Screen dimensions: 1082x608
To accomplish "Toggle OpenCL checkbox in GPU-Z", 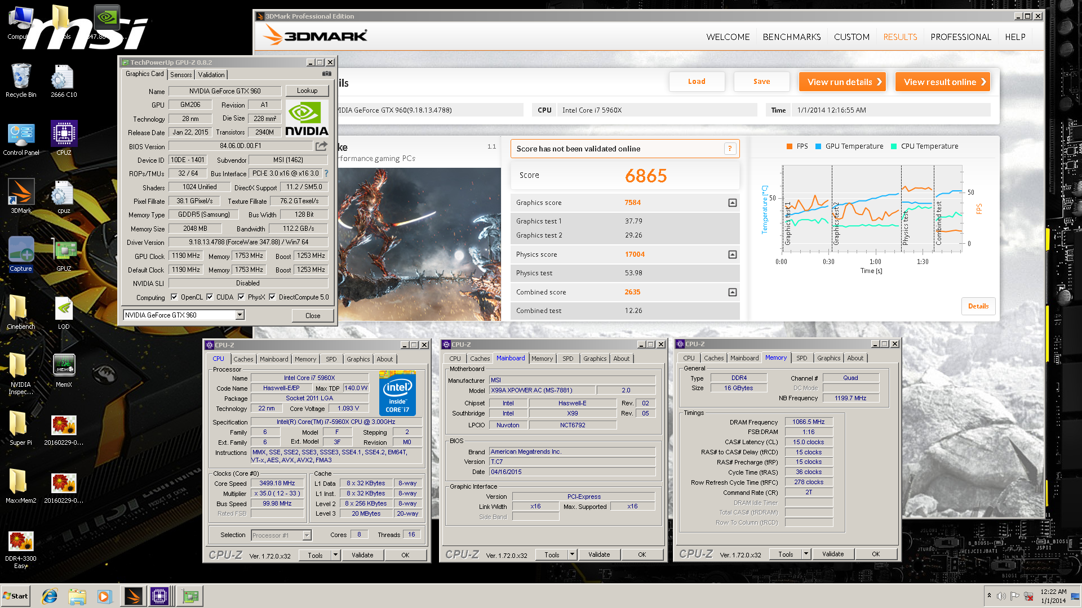I will pyautogui.click(x=174, y=297).
